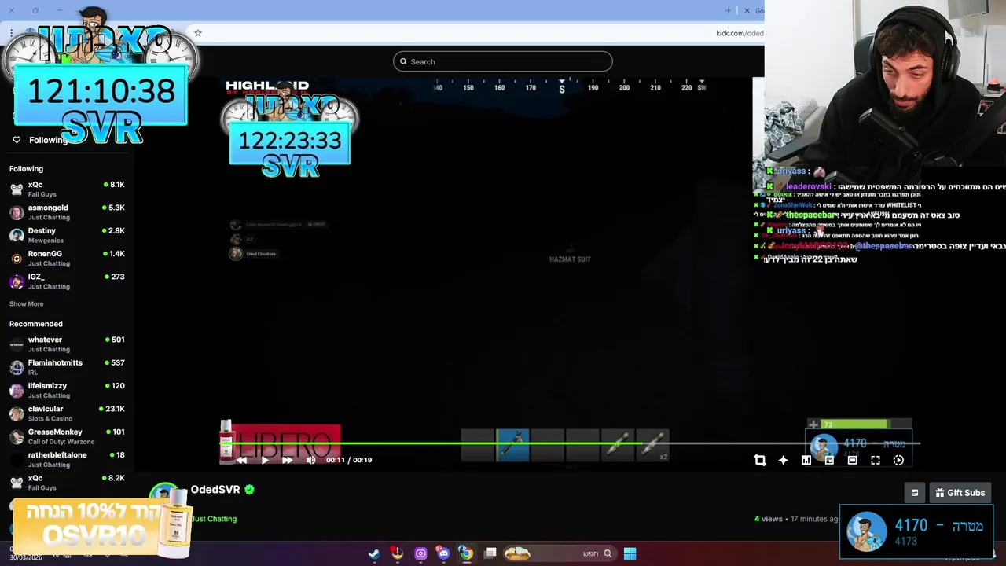Image resolution: width=1006 pixels, height=566 pixels.
Task: Toggle theater mode icon in the player
Action: 852,460
